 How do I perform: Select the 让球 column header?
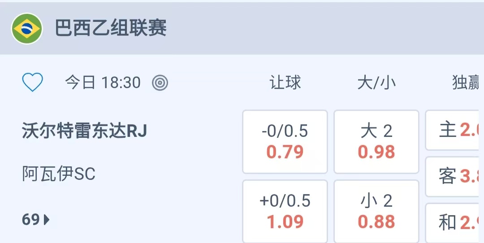pyautogui.click(x=285, y=82)
